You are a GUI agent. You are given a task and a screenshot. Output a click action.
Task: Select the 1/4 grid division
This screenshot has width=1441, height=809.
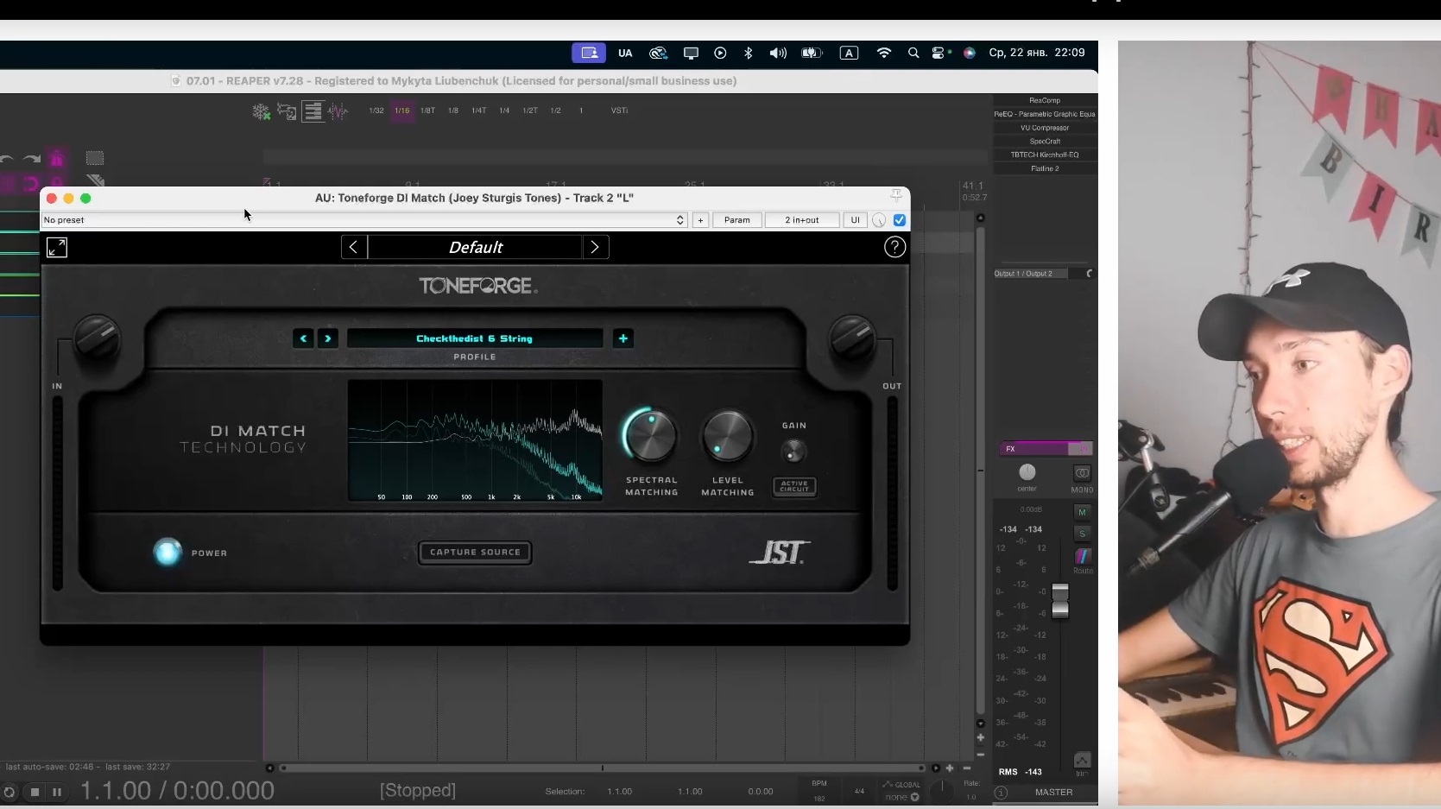[504, 111]
